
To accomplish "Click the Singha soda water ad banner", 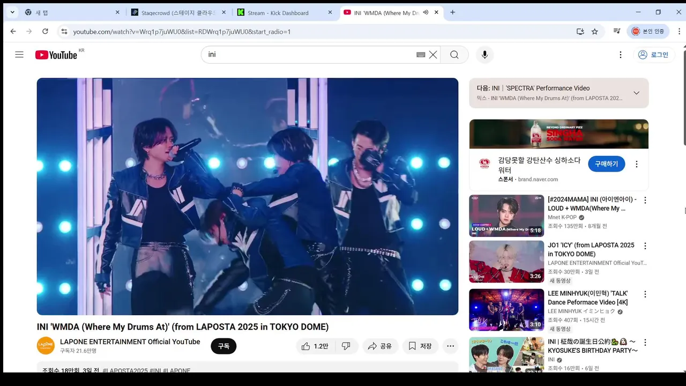I will pyautogui.click(x=559, y=134).
